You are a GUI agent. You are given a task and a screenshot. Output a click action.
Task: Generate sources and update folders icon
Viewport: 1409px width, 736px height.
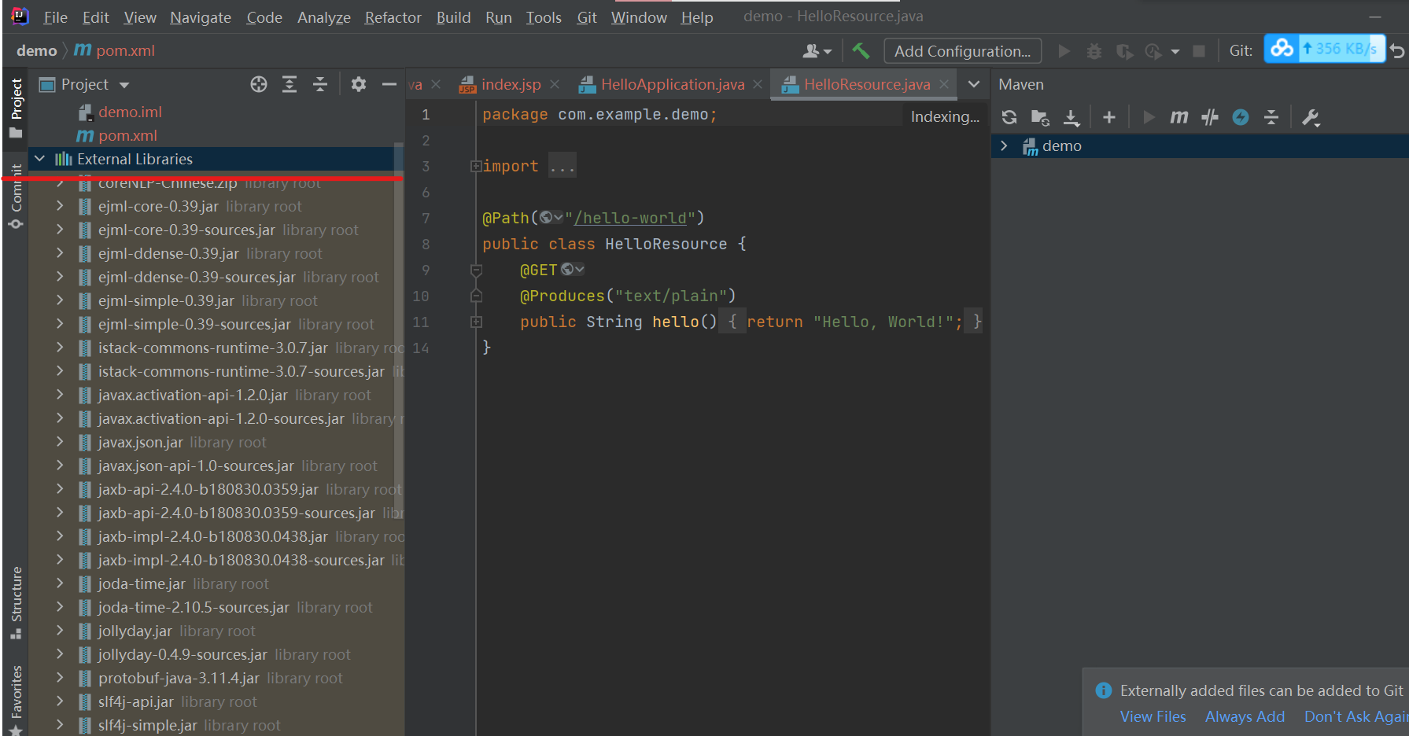pyautogui.click(x=1040, y=117)
